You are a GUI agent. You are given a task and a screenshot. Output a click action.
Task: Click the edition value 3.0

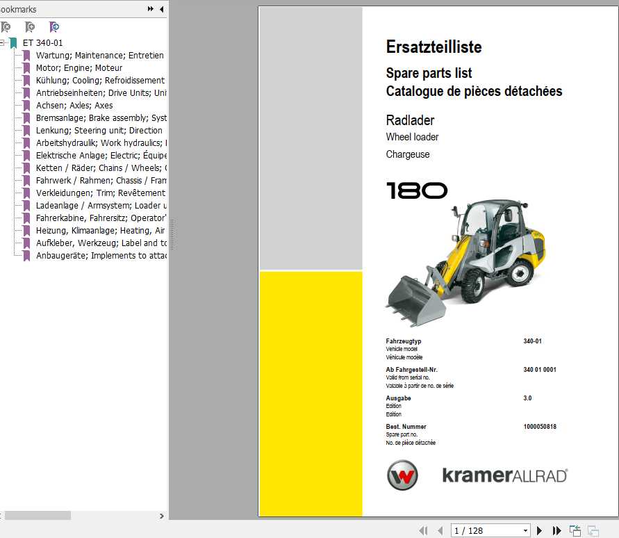coord(527,398)
